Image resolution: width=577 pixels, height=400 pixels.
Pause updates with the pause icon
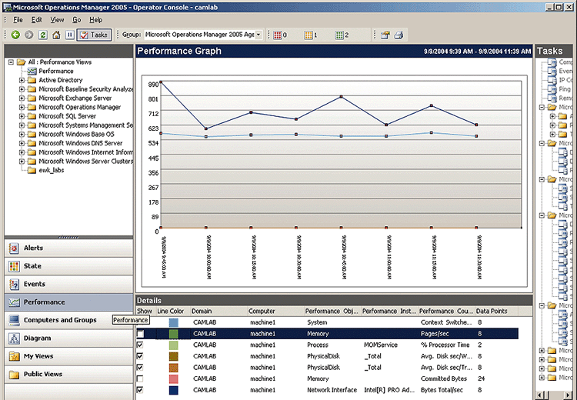pos(69,35)
